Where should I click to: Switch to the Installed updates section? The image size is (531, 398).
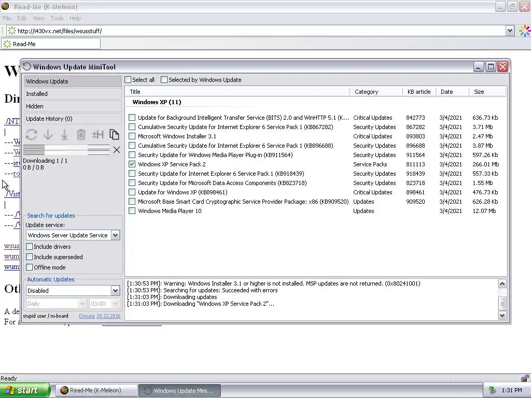tap(73, 94)
